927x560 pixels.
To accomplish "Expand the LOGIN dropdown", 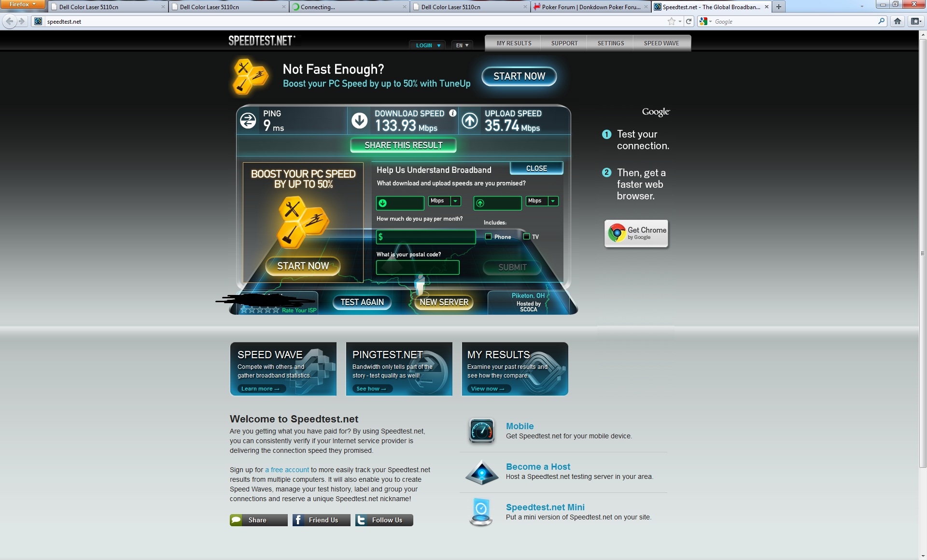I will tap(428, 45).
